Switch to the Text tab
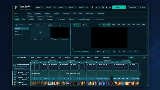 (23, 19)
